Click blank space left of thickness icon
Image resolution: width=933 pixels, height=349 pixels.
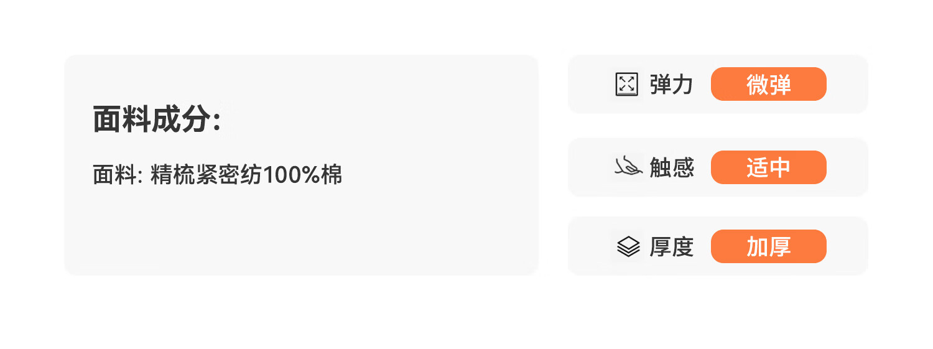click(591, 246)
